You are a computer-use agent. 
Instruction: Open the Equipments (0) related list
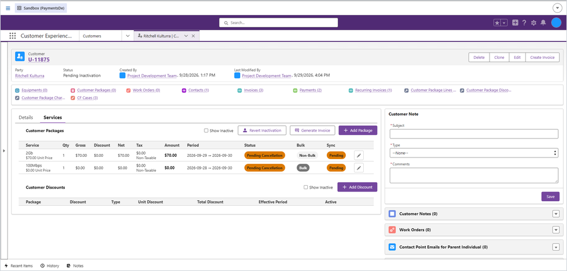pos(34,91)
